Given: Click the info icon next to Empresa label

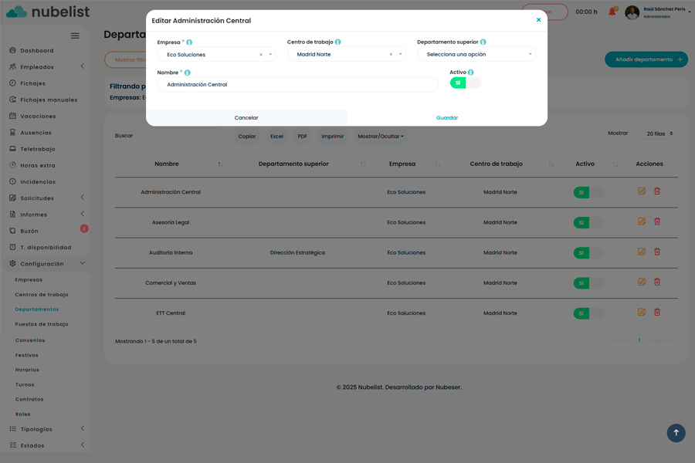Looking at the screenshot, I should (189, 42).
